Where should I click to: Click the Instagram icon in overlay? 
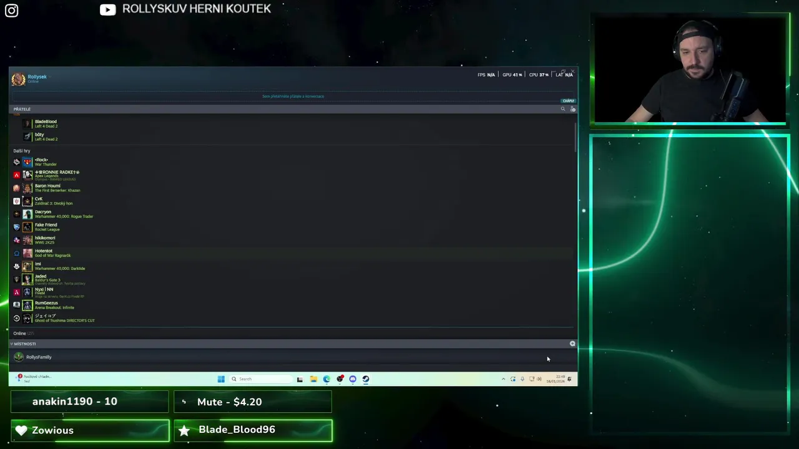coord(11,10)
